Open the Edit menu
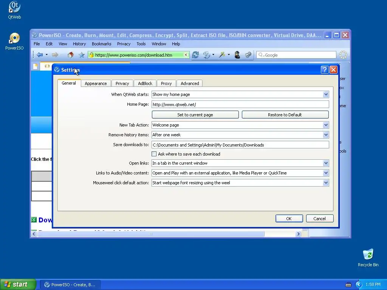Viewport: 387px width, 290px height. (49, 44)
